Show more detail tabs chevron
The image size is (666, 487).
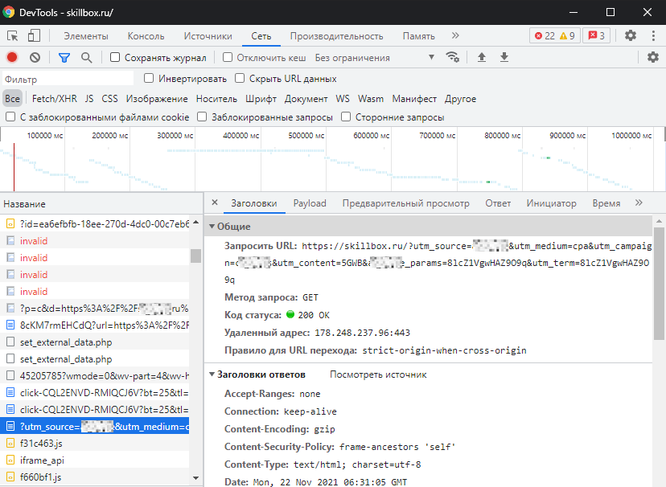click(639, 203)
